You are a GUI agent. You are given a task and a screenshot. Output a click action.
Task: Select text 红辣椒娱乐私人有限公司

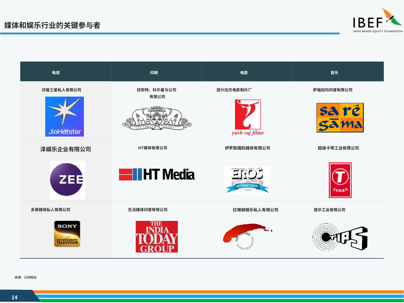256,210
